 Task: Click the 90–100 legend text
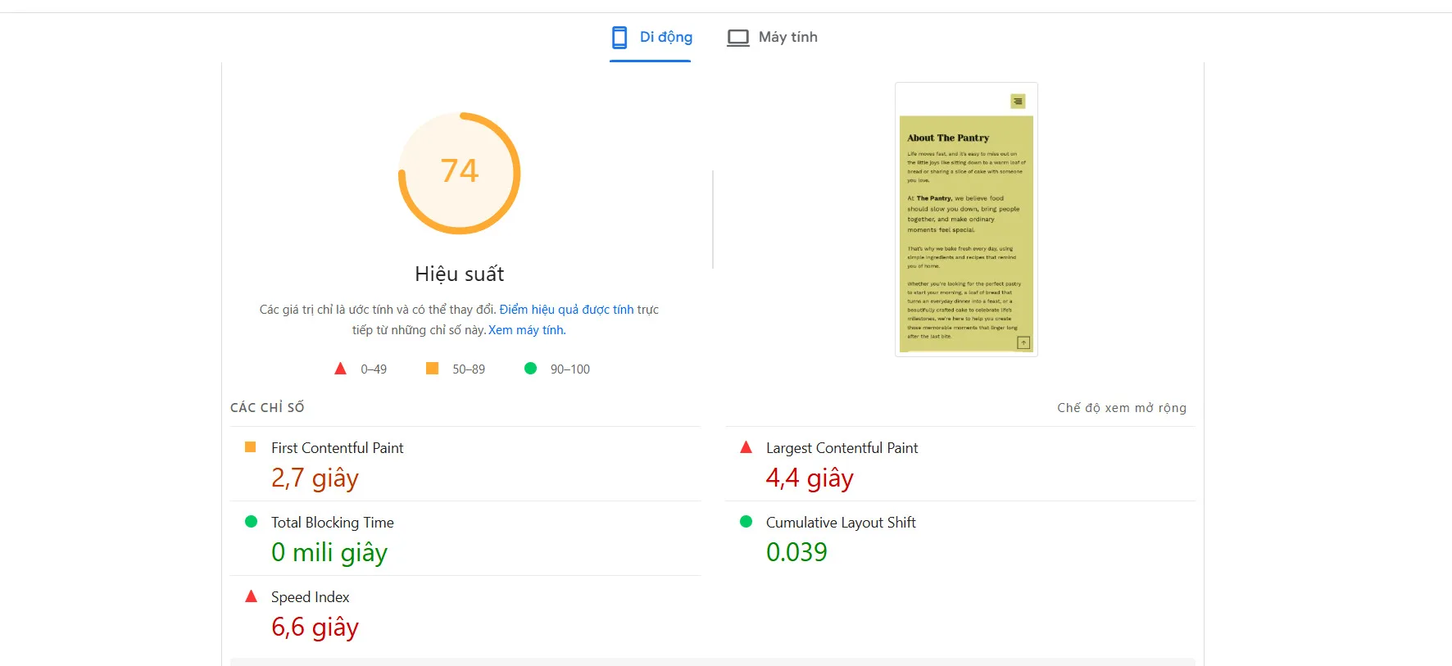(x=570, y=369)
